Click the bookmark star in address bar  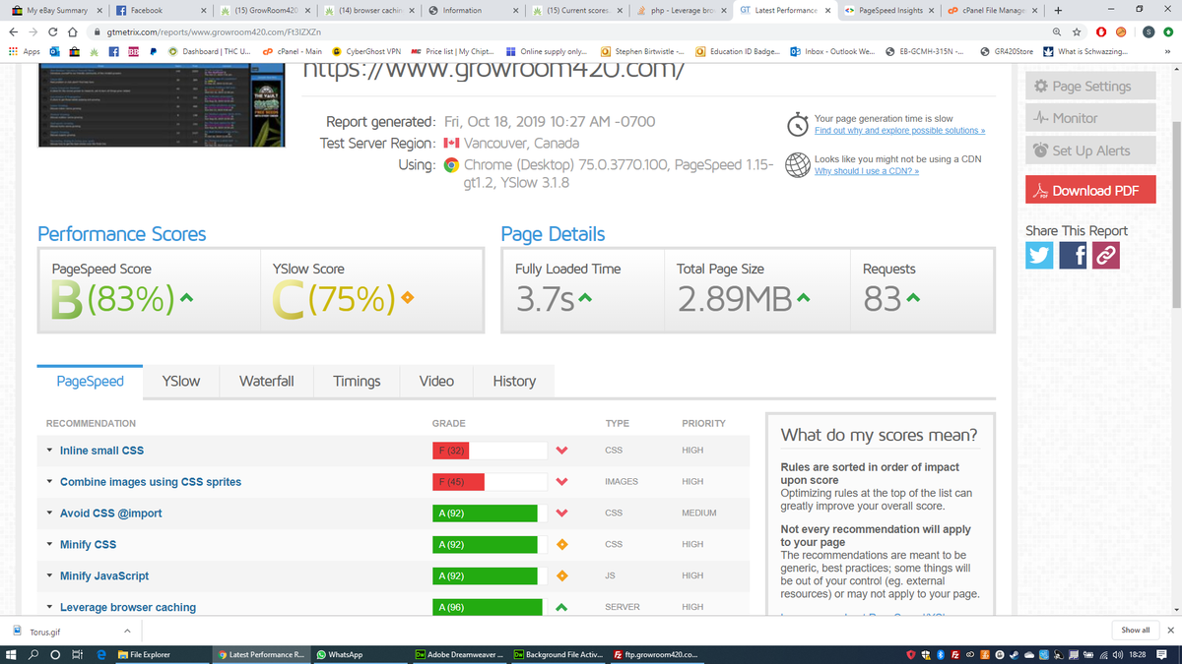pyautogui.click(x=1080, y=30)
